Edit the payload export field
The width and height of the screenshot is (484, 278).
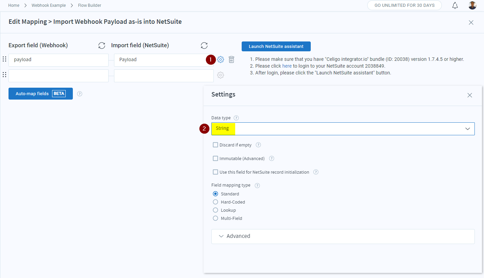59,60
